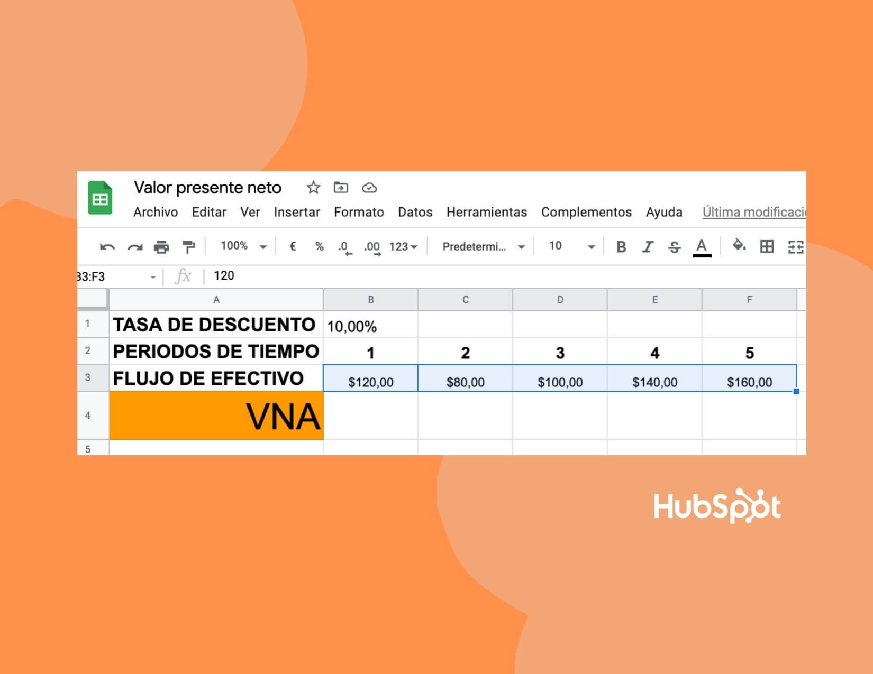Open the Herramientas menu
Image resolution: width=873 pixels, height=674 pixels.
[486, 212]
